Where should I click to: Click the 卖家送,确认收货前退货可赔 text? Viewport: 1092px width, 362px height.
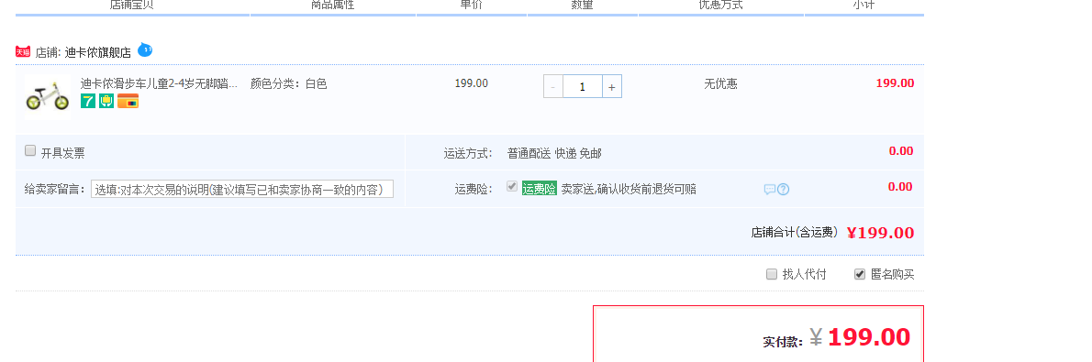pos(629,189)
